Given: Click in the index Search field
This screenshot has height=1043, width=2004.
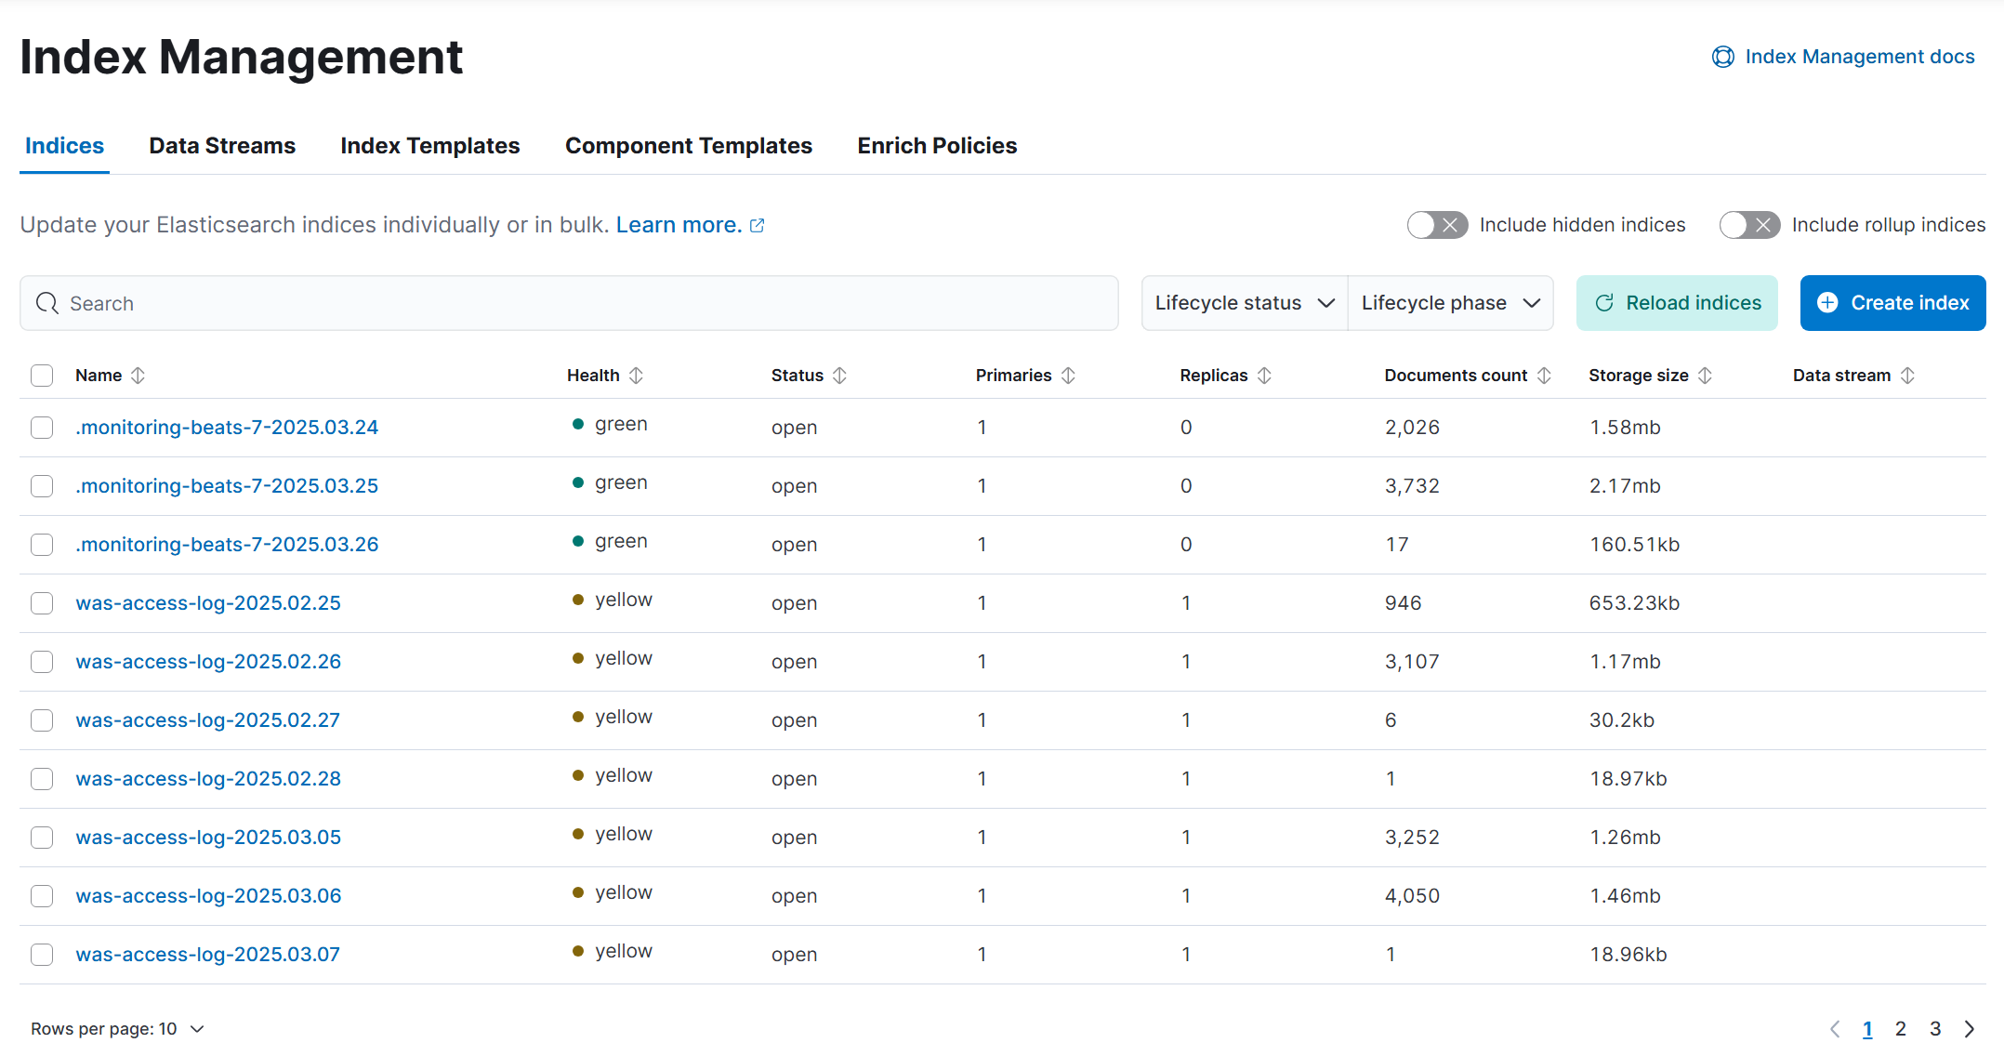Looking at the screenshot, I should [569, 303].
